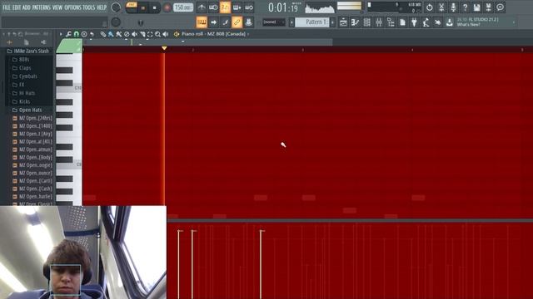Expand the 808s folder
Image resolution: width=533 pixels, height=299 pixels.
tap(21, 59)
